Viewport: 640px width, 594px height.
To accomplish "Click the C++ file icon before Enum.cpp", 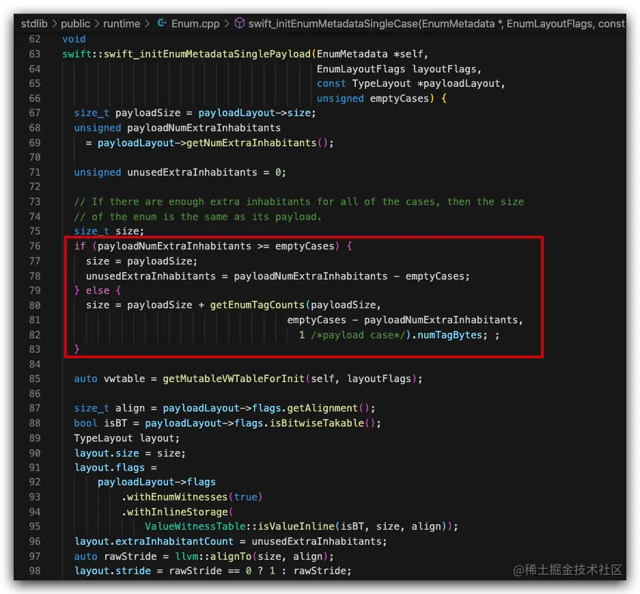I will pyautogui.click(x=162, y=23).
